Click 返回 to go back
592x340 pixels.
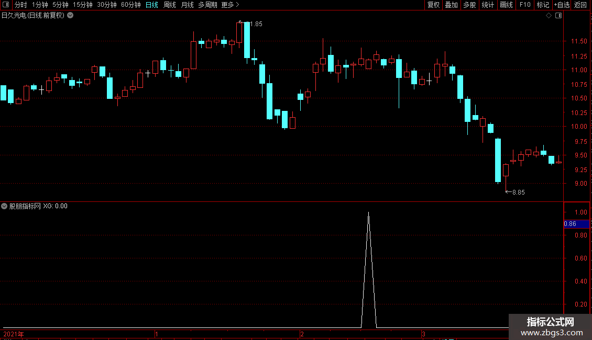(580, 5)
